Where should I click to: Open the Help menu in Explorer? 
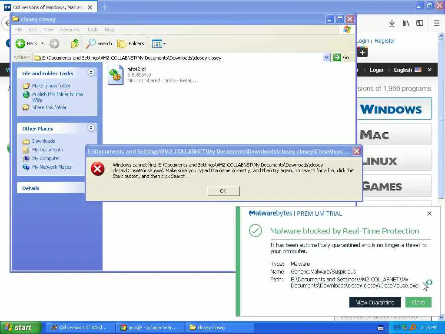tap(109, 30)
